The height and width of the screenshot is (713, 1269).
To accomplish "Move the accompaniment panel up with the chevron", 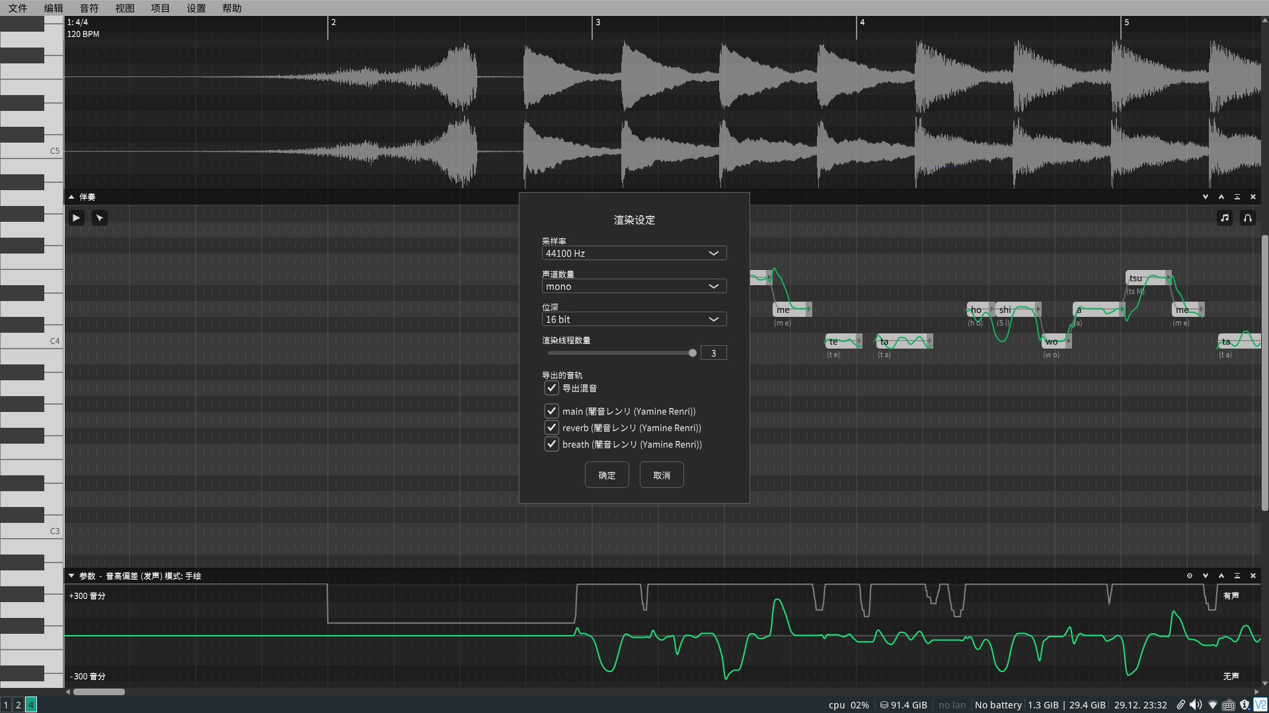I will 1221,197.
